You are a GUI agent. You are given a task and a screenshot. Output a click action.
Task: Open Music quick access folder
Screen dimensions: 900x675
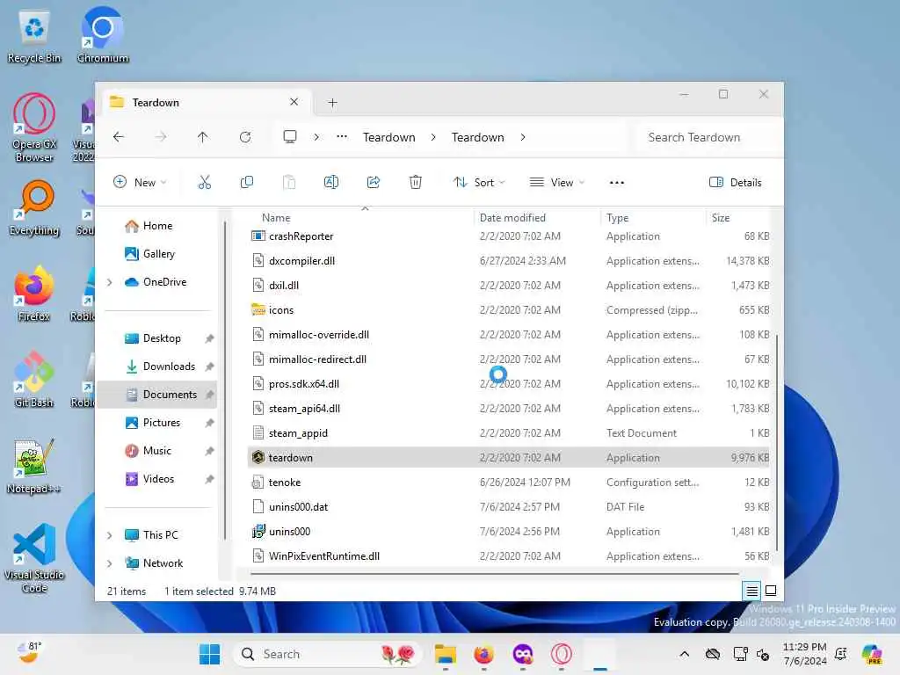tap(156, 451)
